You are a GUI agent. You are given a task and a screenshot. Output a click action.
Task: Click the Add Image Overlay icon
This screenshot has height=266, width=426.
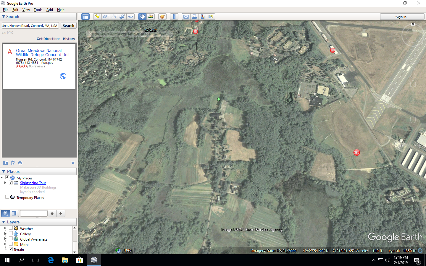(122, 17)
